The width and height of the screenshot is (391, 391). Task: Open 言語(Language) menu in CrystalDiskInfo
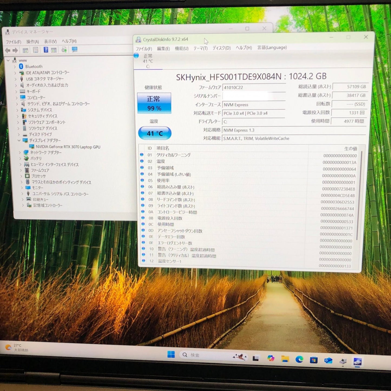click(x=272, y=47)
